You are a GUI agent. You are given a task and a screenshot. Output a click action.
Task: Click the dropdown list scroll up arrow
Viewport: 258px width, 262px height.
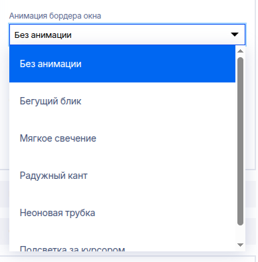tap(240, 51)
